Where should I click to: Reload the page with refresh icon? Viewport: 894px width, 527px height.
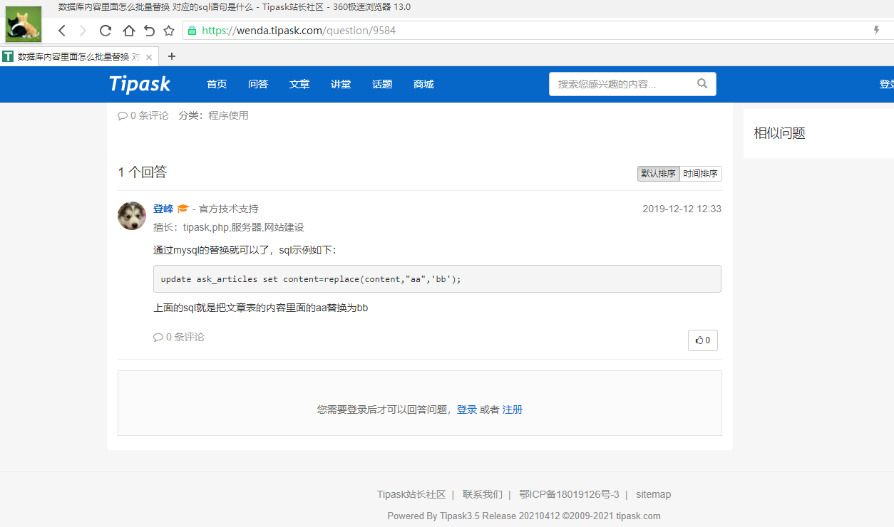(x=106, y=31)
